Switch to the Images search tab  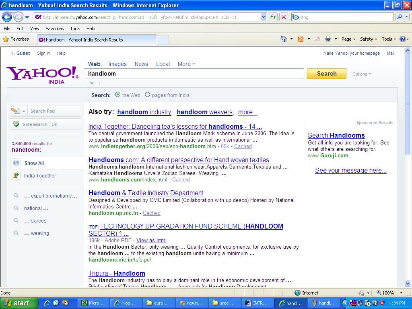pyautogui.click(x=117, y=64)
